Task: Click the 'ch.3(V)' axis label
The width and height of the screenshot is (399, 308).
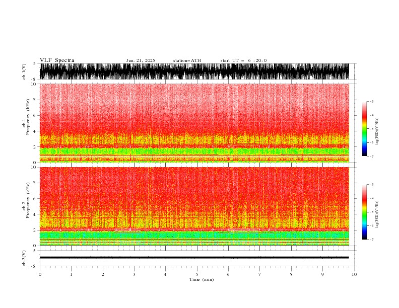Action: coord(24,258)
